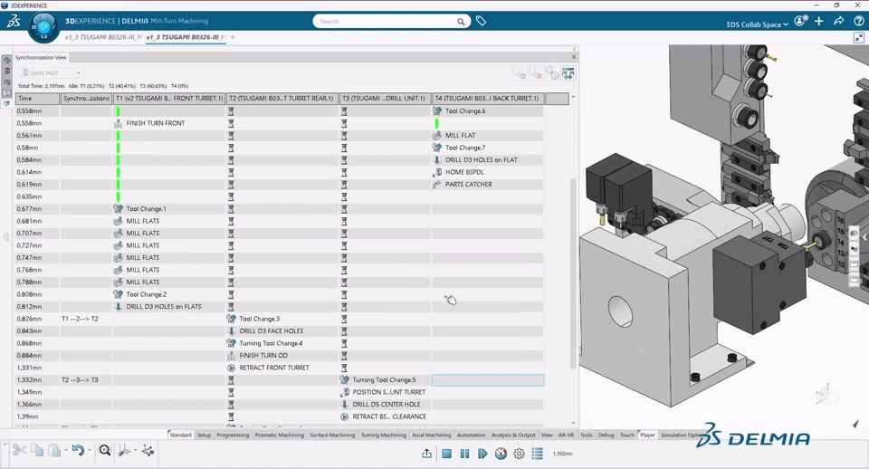
Task: Open the help question mark icon
Action: pos(858,21)
